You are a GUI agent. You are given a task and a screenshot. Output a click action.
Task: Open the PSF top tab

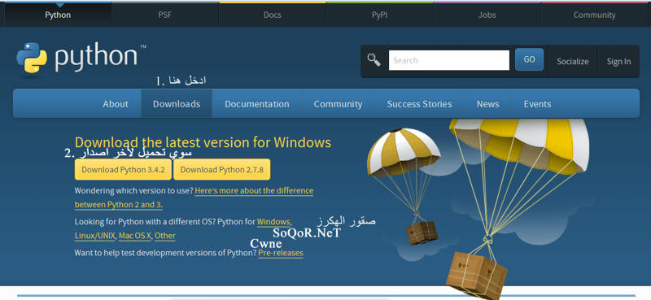point(165,15)
